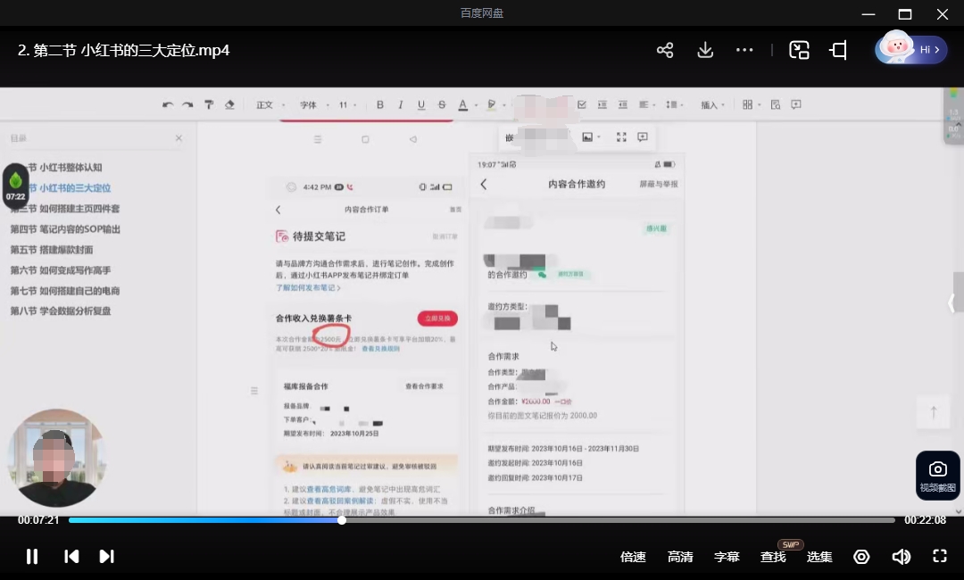Pin the player window on top
Image resolution: width=964 pixels, height=580 pixels.
coord(838,50)
